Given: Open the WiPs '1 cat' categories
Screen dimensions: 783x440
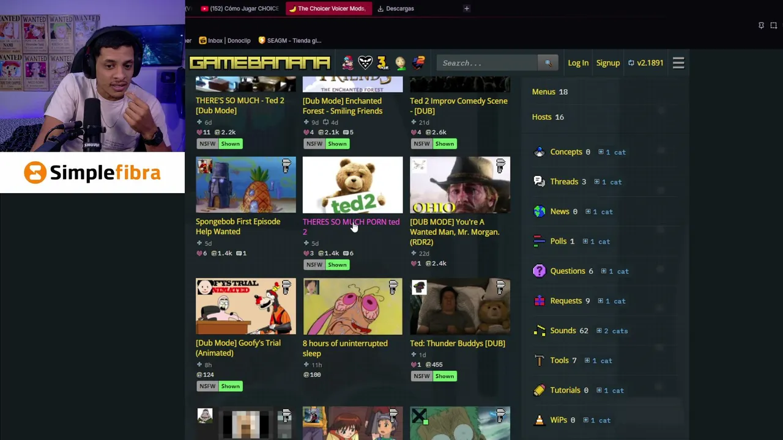Looking at the screenshot, I should point(596,420).
